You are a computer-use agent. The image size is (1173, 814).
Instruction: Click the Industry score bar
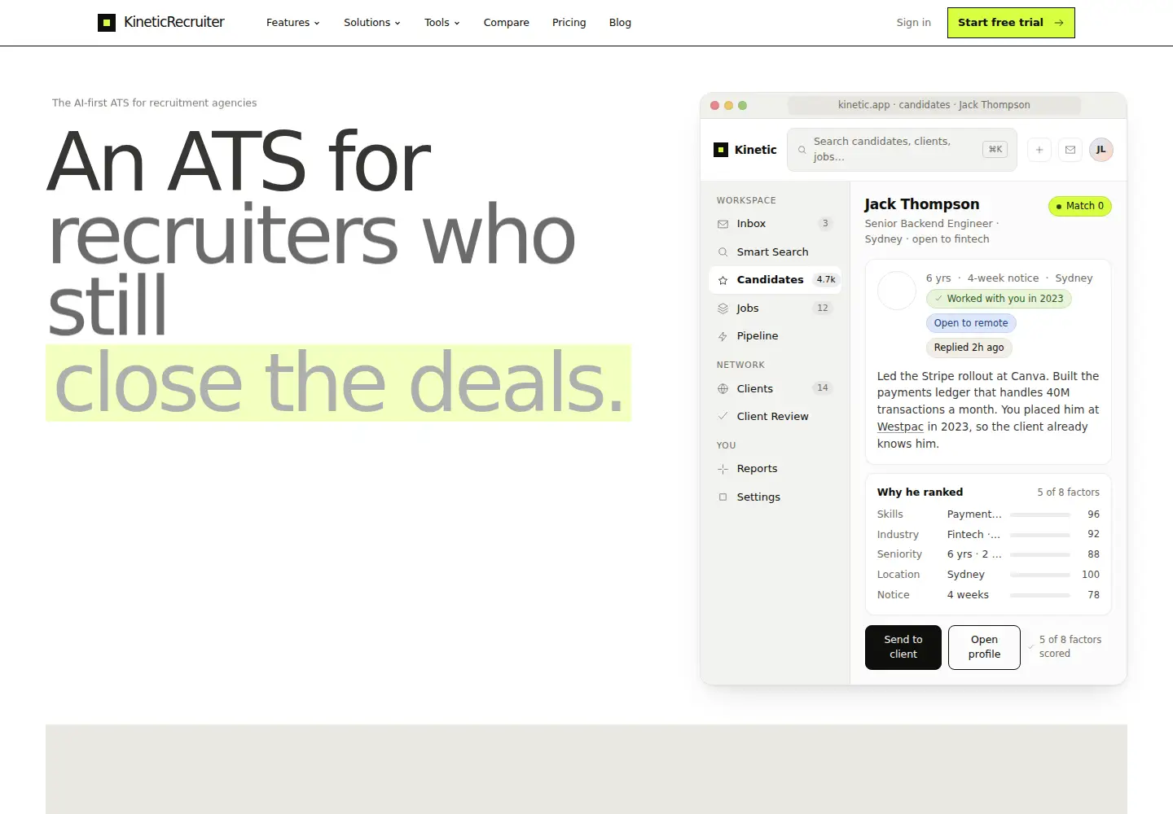(x=1040, y=535)
